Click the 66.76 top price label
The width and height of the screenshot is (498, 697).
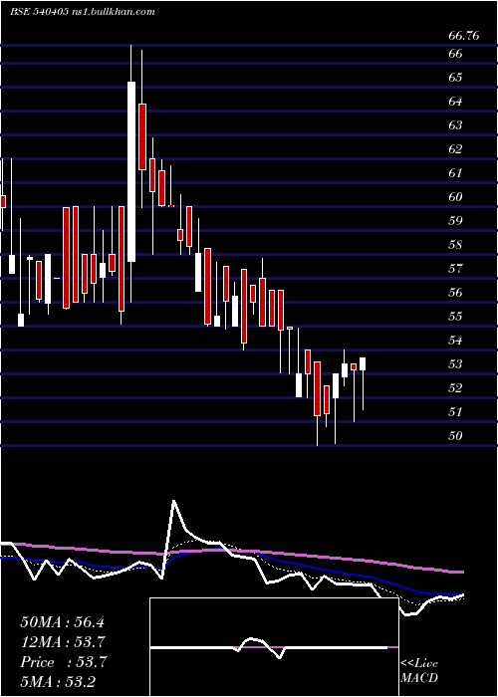pyautogui.click(x=464, y=36)
